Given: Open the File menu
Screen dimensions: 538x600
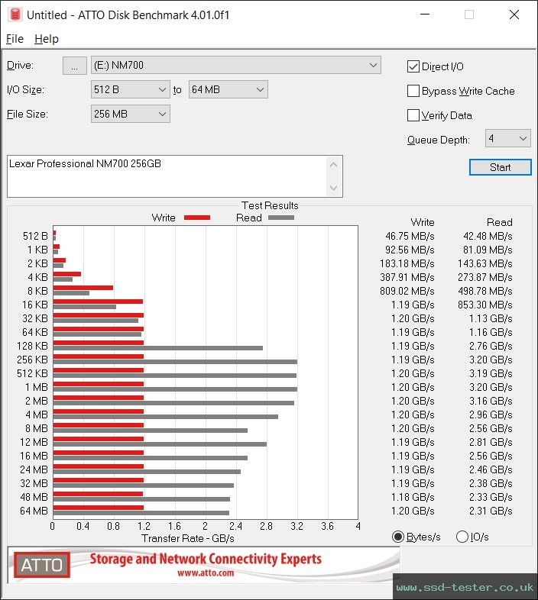Looking at the screenshot, I should (x=15, y=39).
